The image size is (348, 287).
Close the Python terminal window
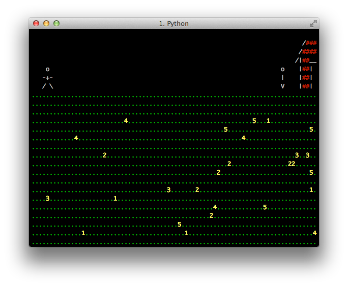click(36, 23)
